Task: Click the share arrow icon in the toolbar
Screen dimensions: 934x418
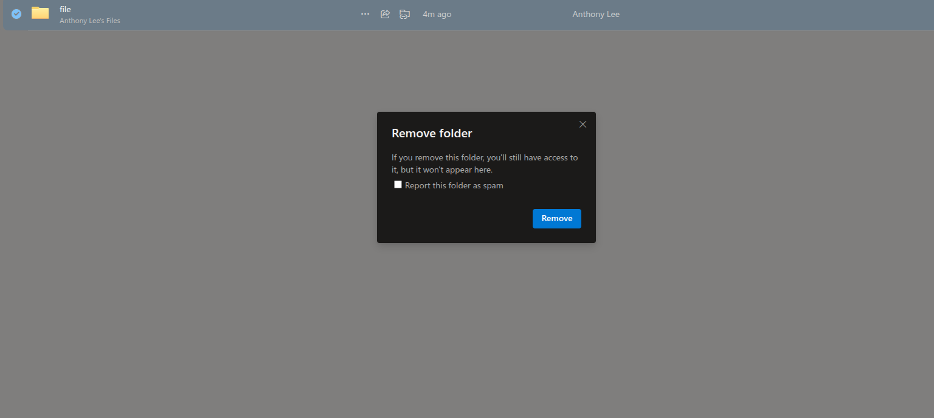Action: (385, 14)
